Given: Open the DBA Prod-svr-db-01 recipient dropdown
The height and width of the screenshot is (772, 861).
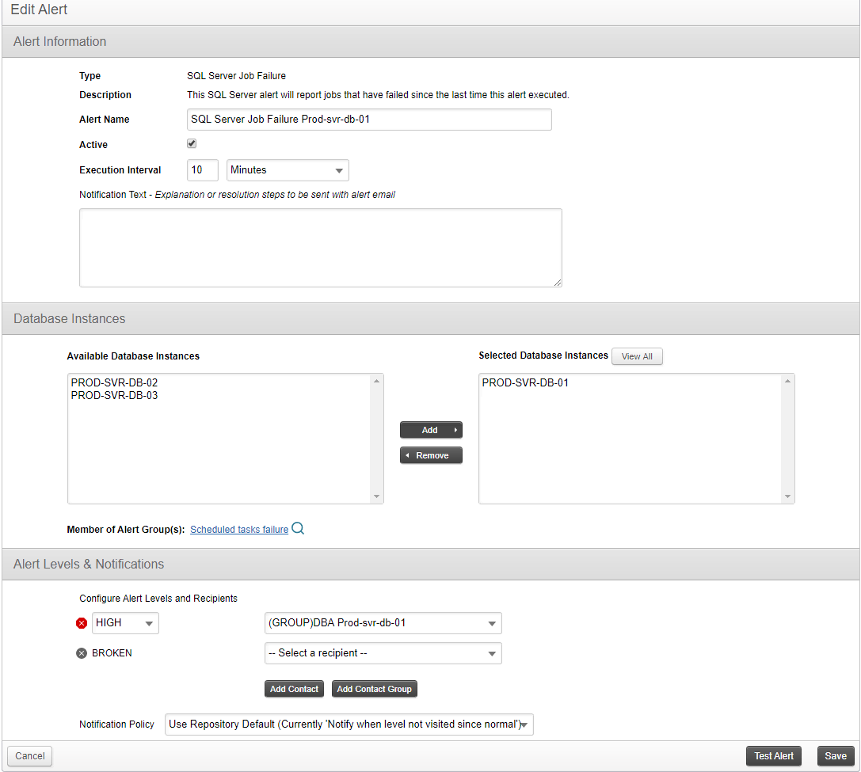Looking at the screenshot, I should pyautogui.click(x=383, y=623).
